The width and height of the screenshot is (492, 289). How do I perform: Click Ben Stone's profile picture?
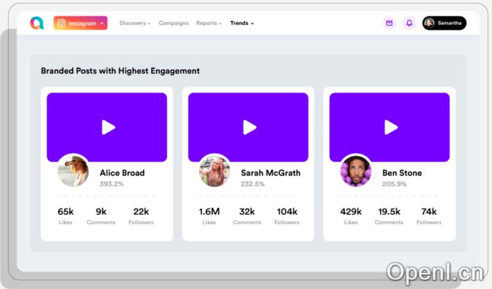tap(356, 171)
